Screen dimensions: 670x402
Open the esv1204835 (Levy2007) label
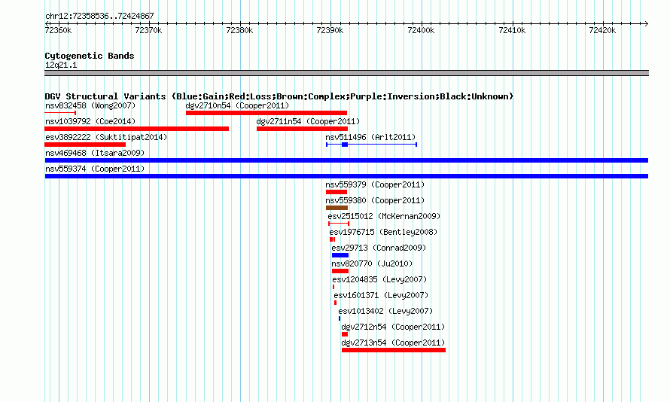click(380, 279)
